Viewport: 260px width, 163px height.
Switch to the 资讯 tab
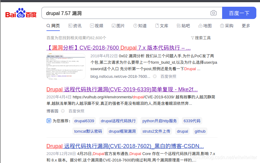(75, 26)
